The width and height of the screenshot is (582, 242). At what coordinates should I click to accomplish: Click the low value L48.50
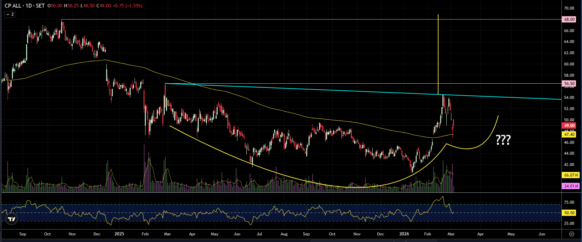coord(87,6)
